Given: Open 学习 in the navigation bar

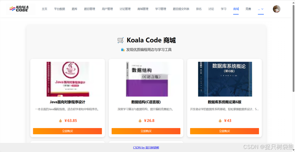Looking at the screenshot, I should click(223, 9).
